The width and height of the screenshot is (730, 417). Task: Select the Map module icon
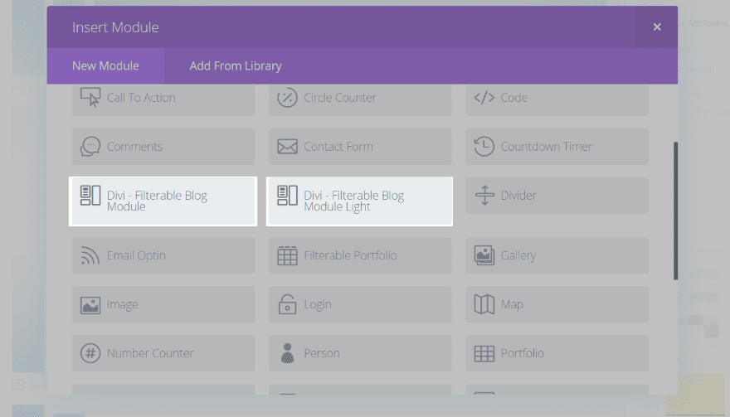[484, 304]
